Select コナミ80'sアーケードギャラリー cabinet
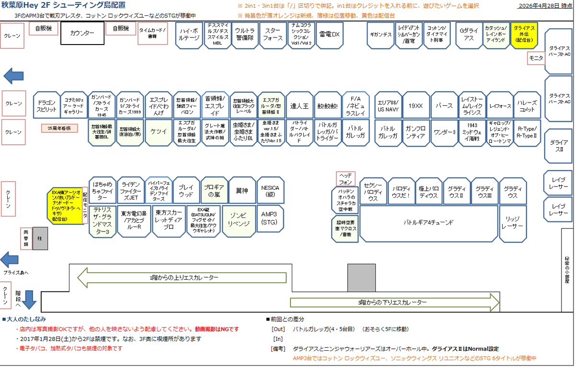This screenshot has width=575, height=367. click(x=75, y=106)
